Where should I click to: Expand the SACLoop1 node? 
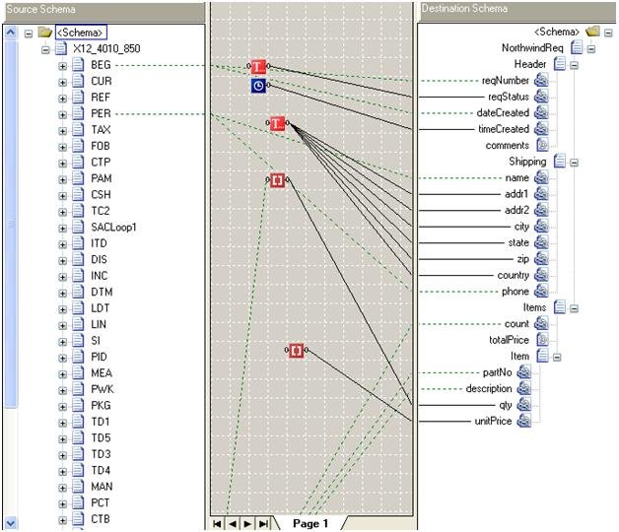(x=62, y=229)
